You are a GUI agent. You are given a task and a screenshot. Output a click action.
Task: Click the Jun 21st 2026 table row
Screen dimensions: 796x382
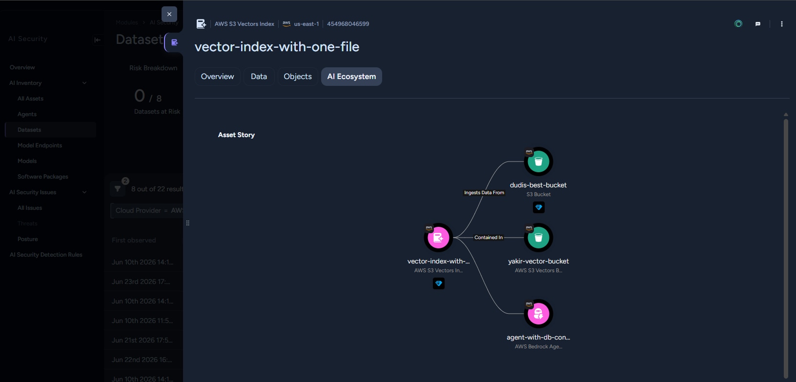pyautogui.click(x=143, y=340)
